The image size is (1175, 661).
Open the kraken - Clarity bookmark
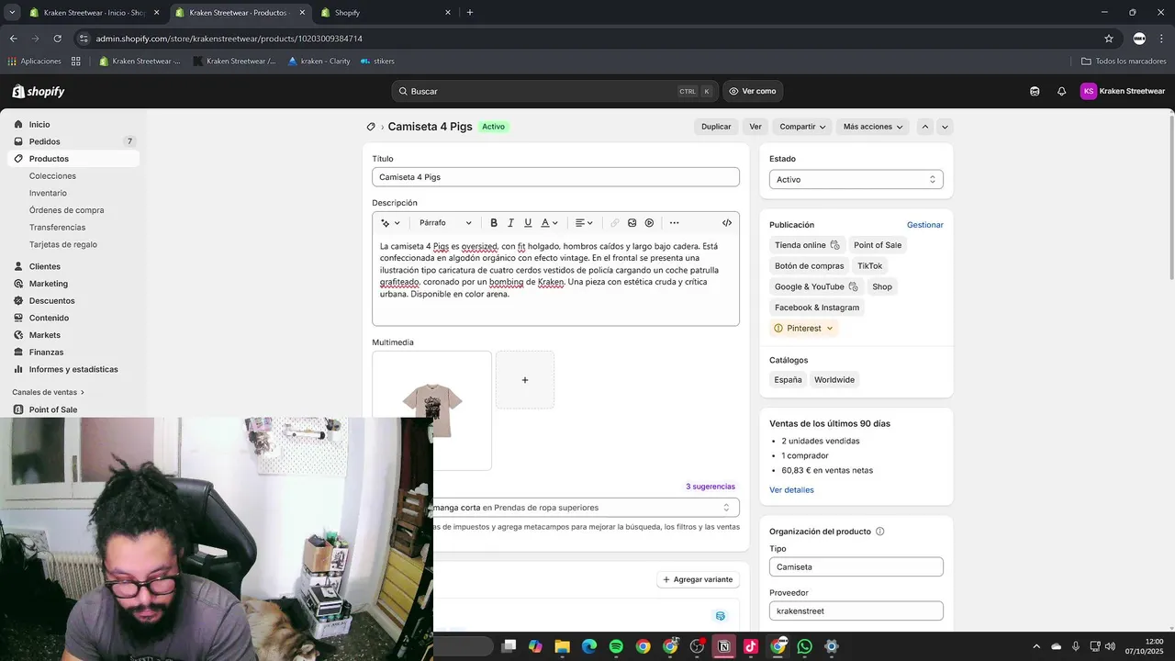319,62
